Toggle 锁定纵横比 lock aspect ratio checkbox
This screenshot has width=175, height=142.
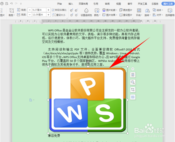(x=53, y=10)
